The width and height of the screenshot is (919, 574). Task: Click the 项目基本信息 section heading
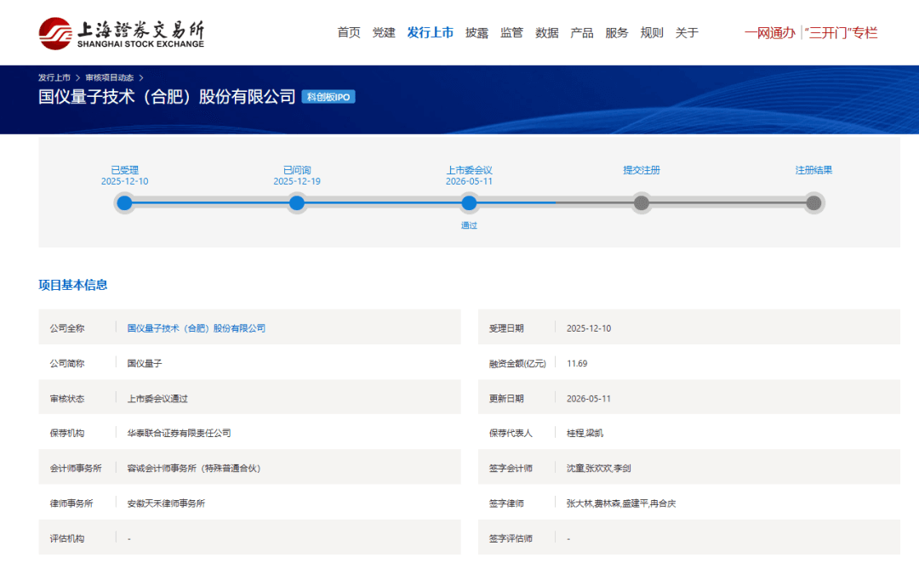(x=72, y=285)
